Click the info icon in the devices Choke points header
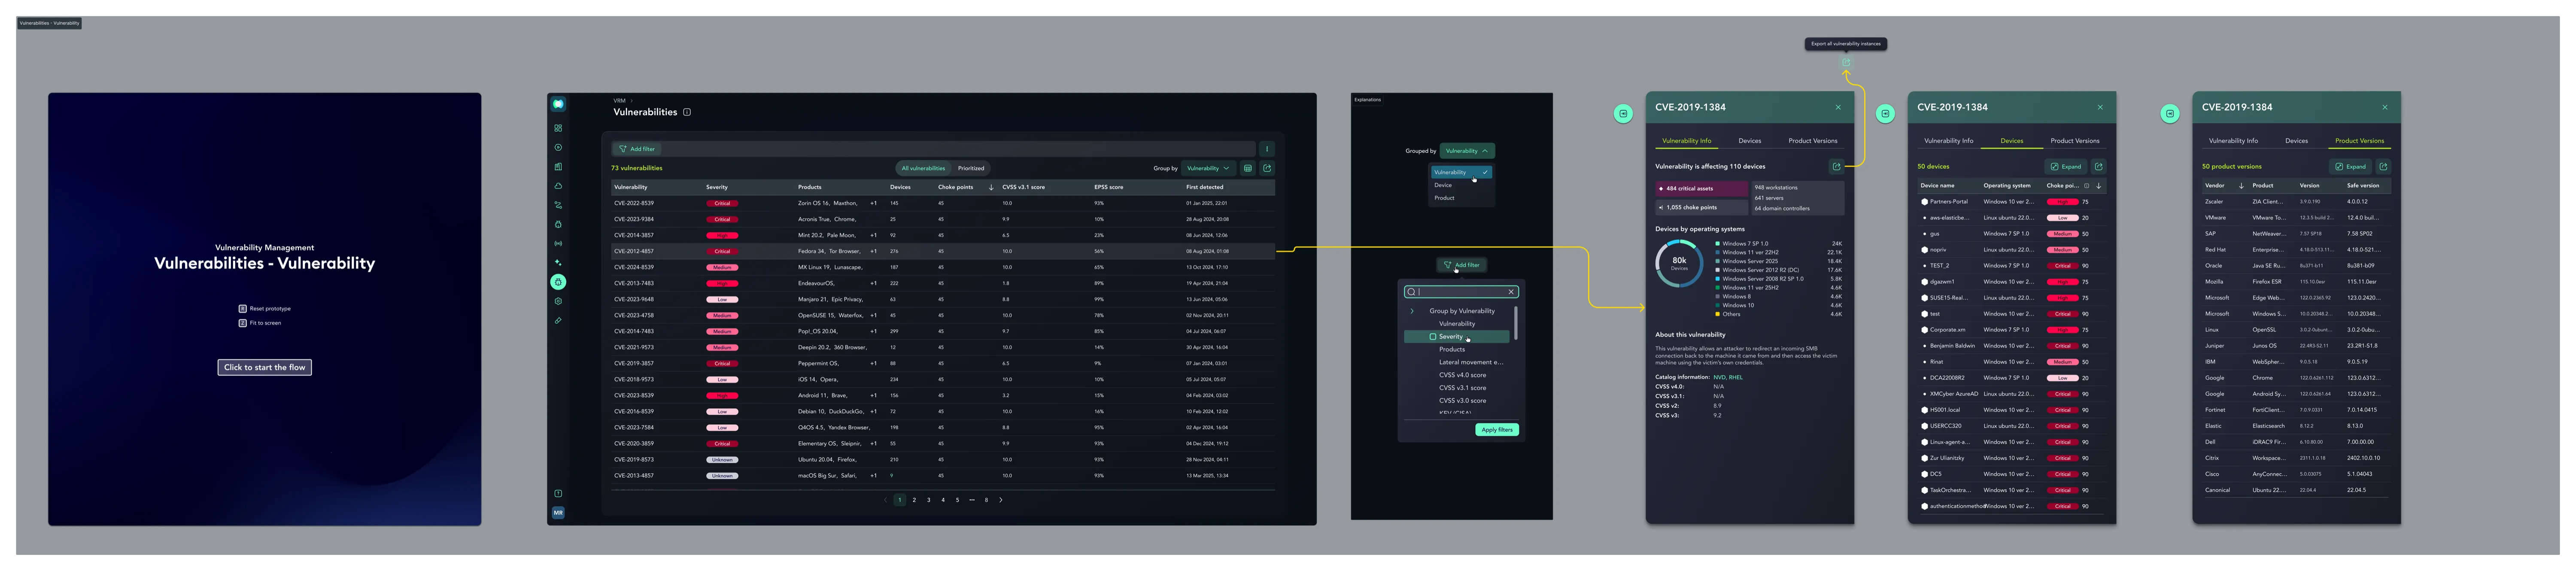The height and width of the screenshot is (571, 2576). coord(2087,185)
